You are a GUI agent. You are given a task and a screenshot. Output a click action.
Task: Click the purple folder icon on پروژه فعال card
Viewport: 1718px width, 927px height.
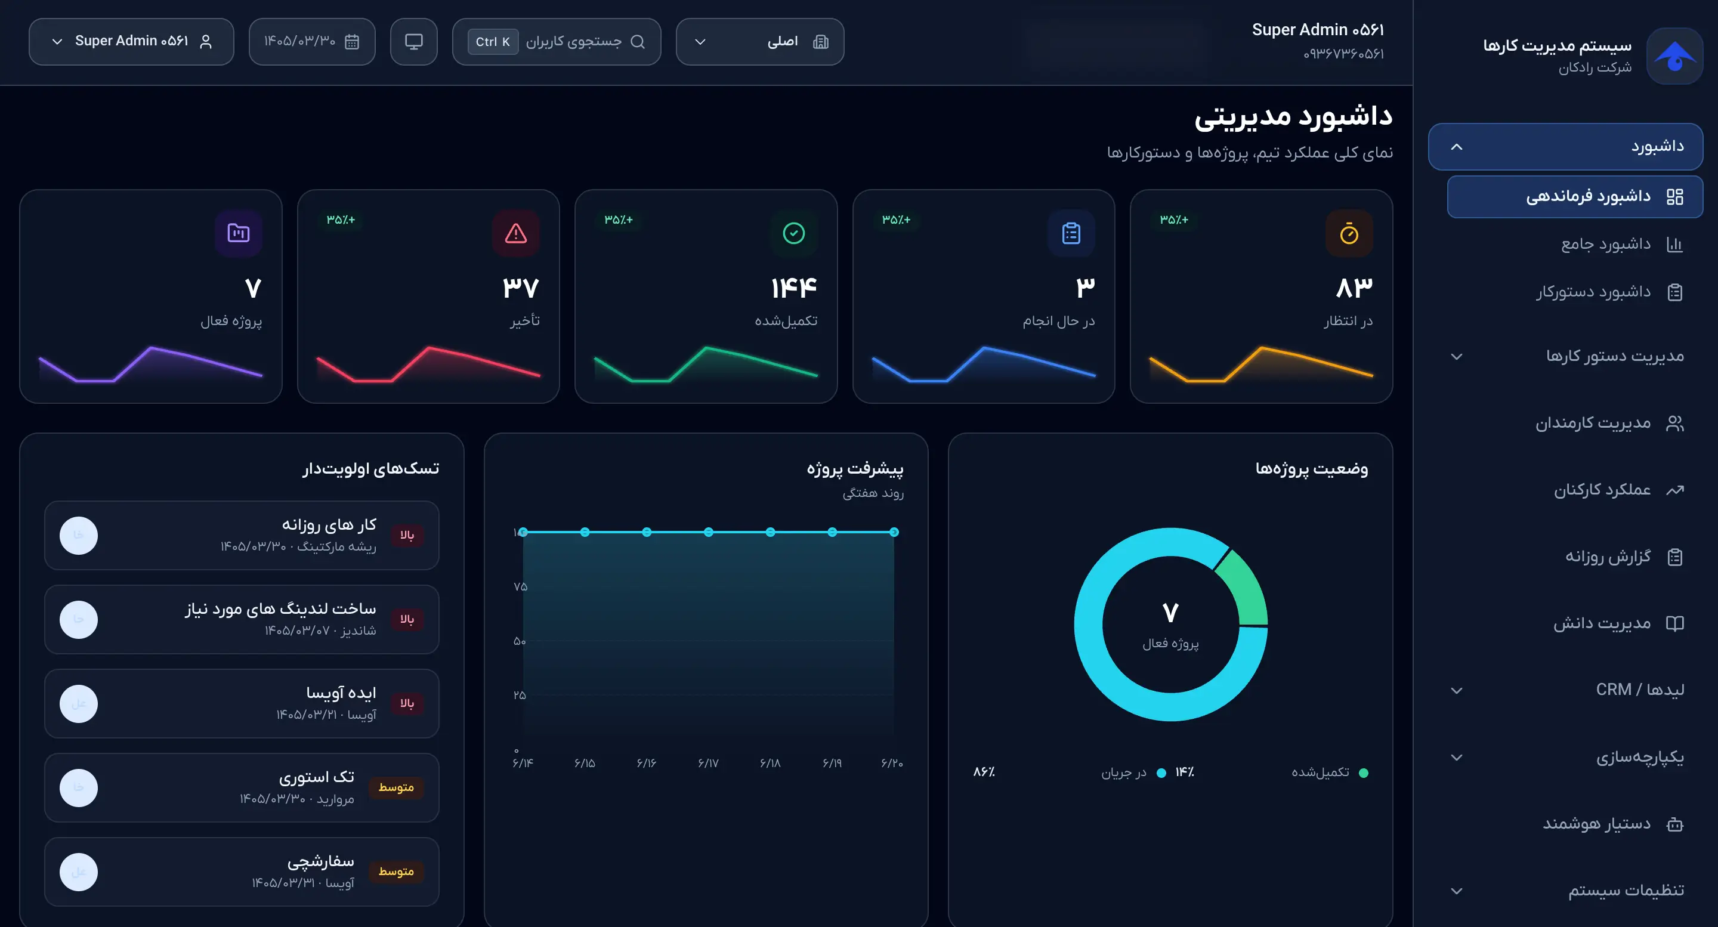point(238,233)
